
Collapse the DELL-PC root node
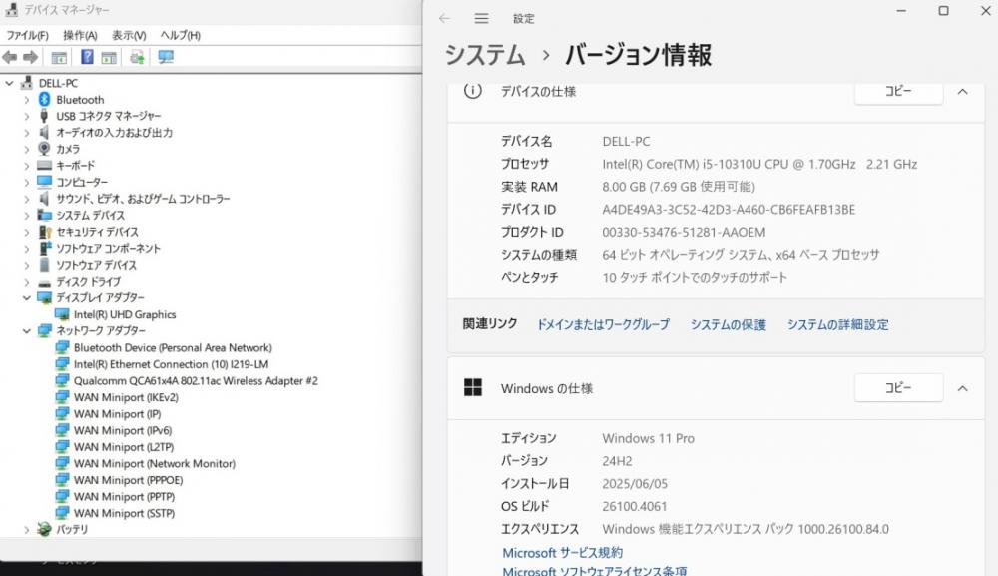click(9, 83)
